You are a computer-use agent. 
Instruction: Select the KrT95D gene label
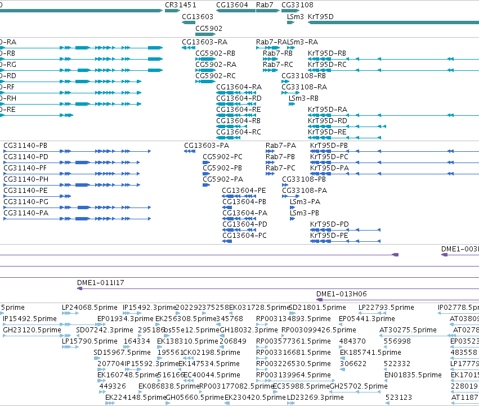pyautogui.click(x=320, y=17)
